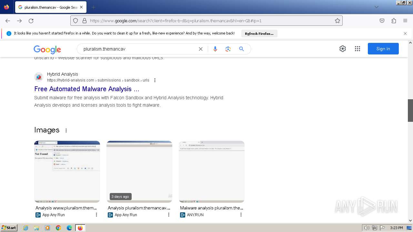Open Malware analysis image thumbnail
This screenshot has width=413, height=232.
pyautogui.click(x=212, y=172)
